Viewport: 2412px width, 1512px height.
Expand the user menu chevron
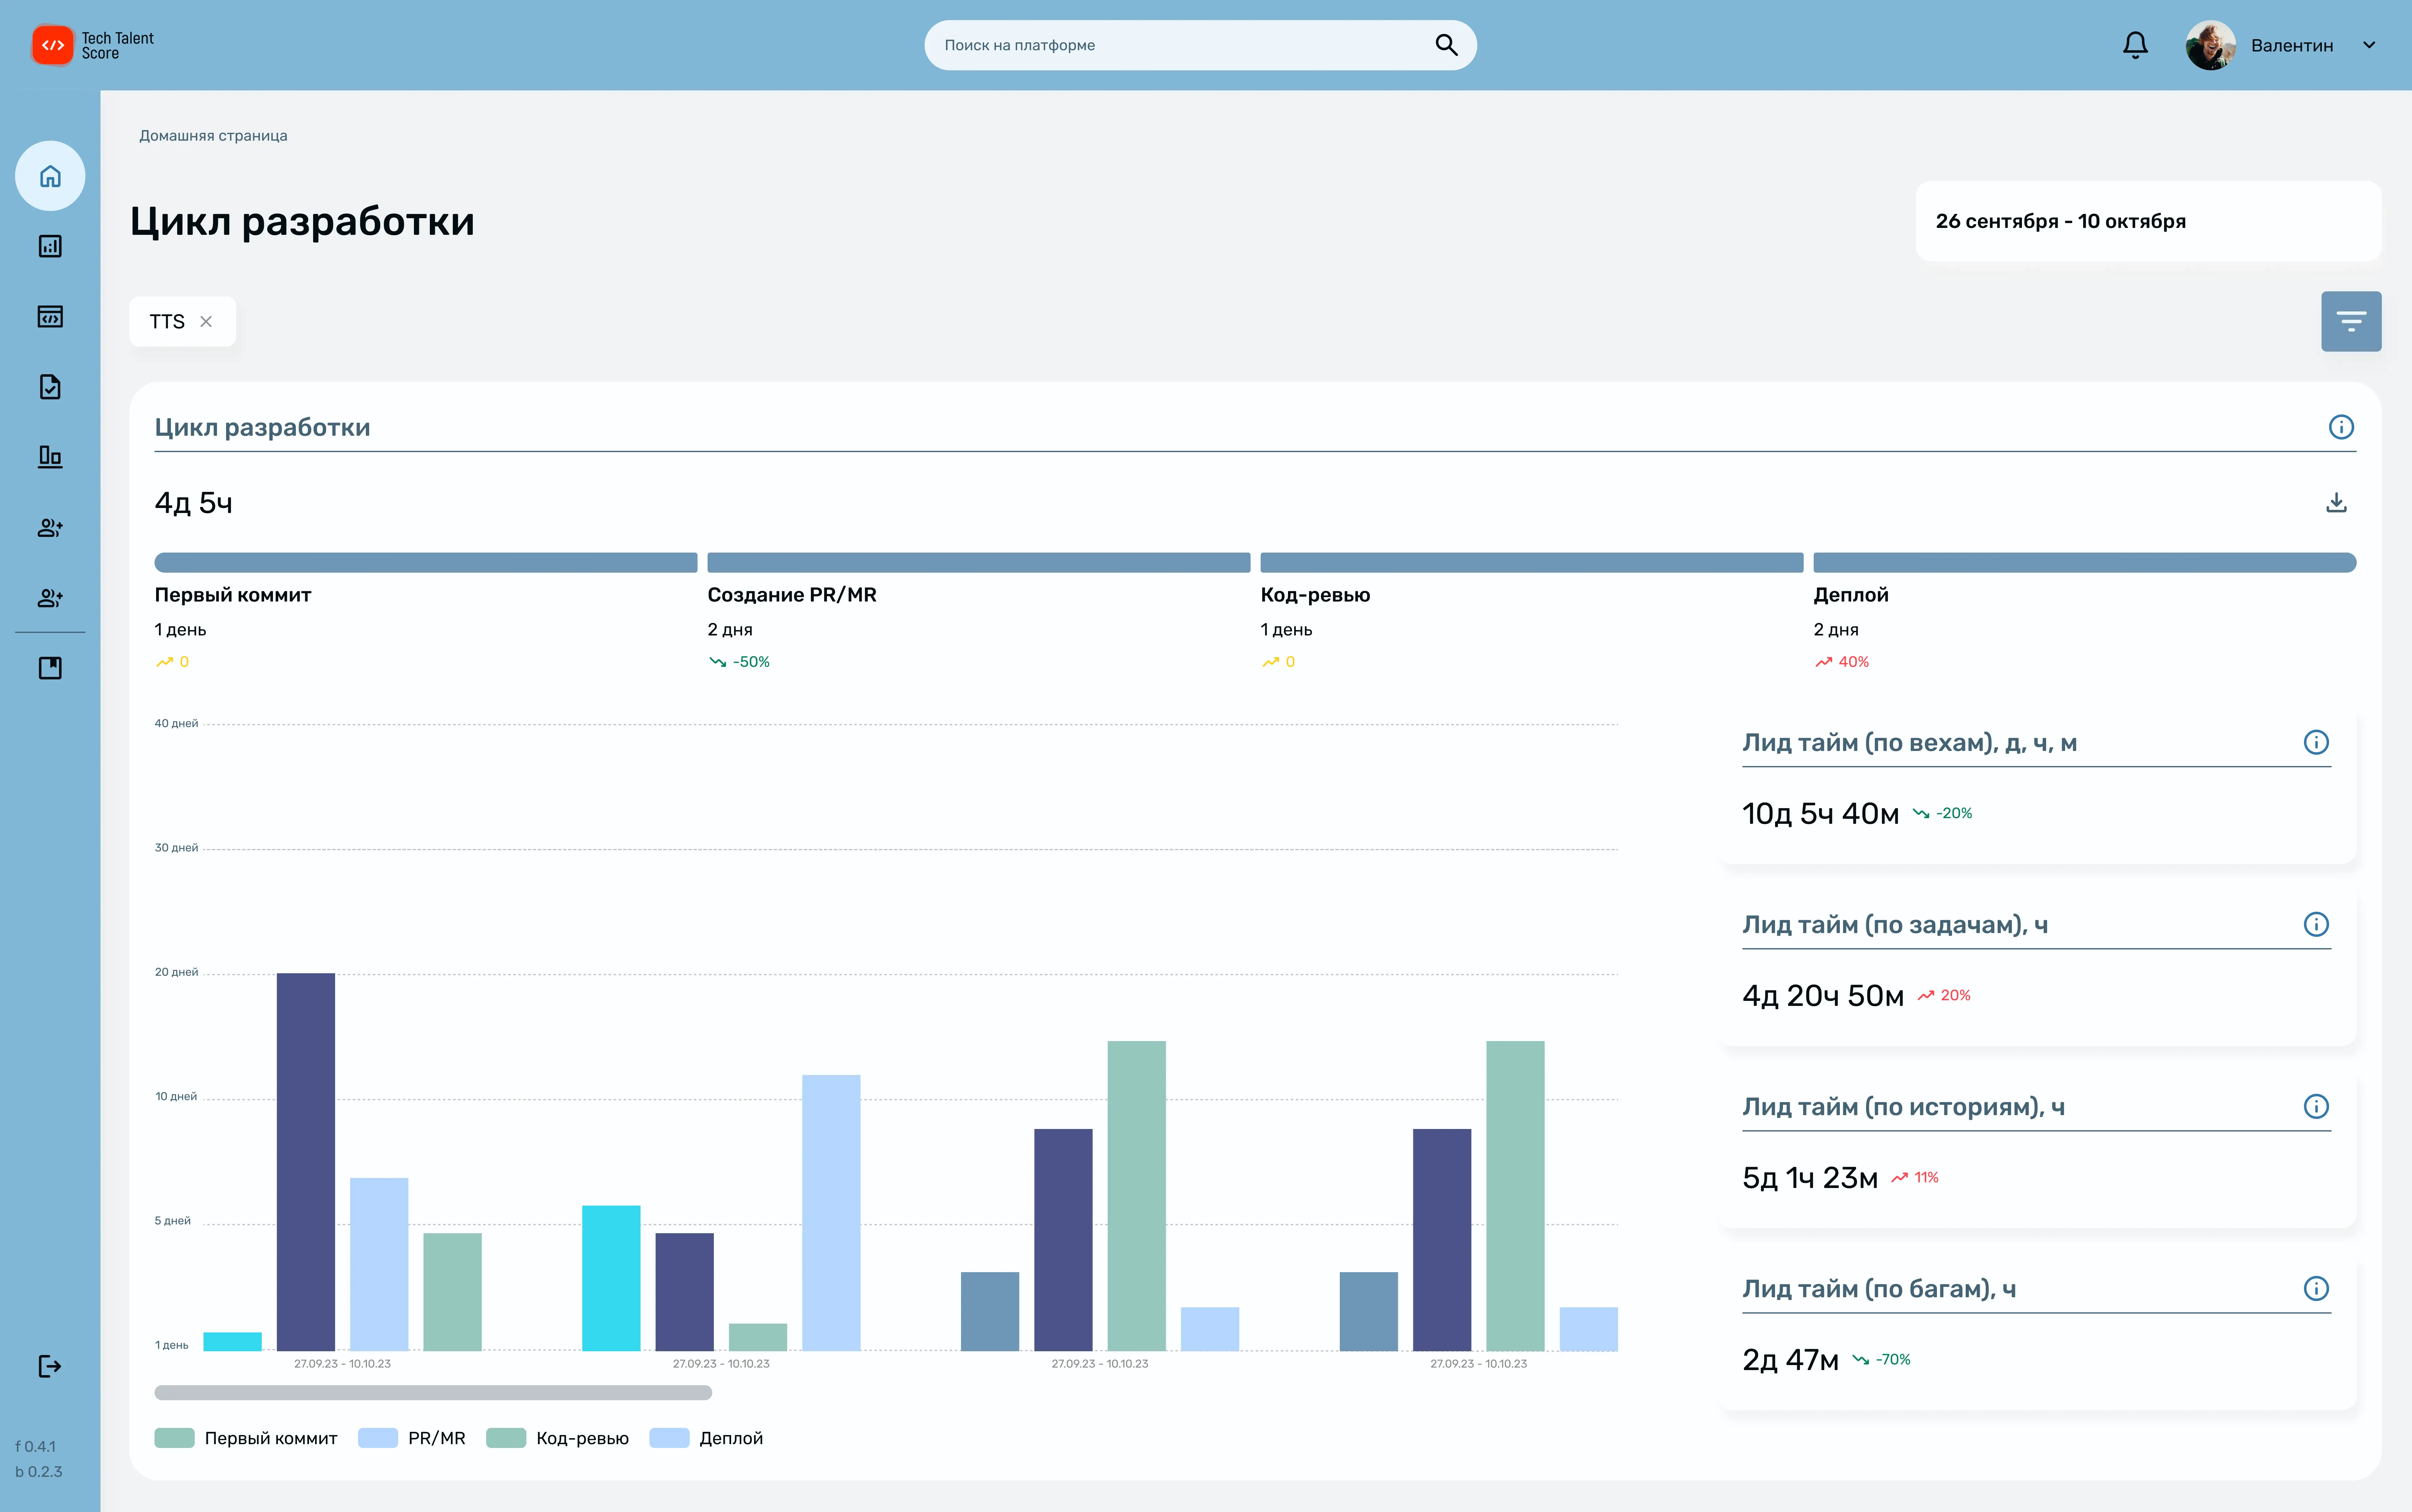coord(2369,45)
